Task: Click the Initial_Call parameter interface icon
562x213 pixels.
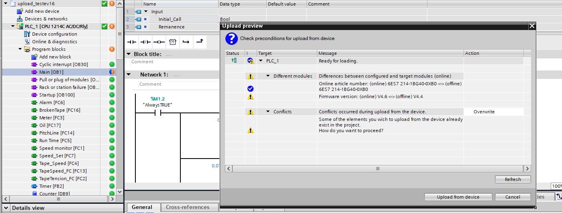Action: click(x=139, y=19)
